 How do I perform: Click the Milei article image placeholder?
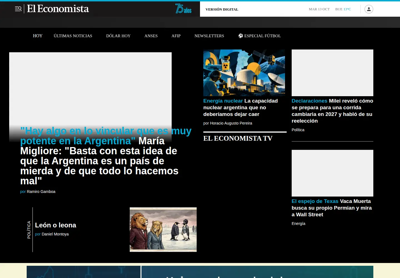(x=332, y=73)
